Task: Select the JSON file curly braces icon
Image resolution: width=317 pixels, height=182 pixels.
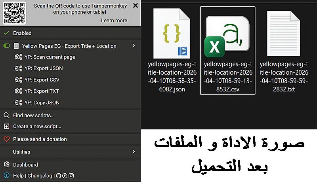Action: coord(172,34)
